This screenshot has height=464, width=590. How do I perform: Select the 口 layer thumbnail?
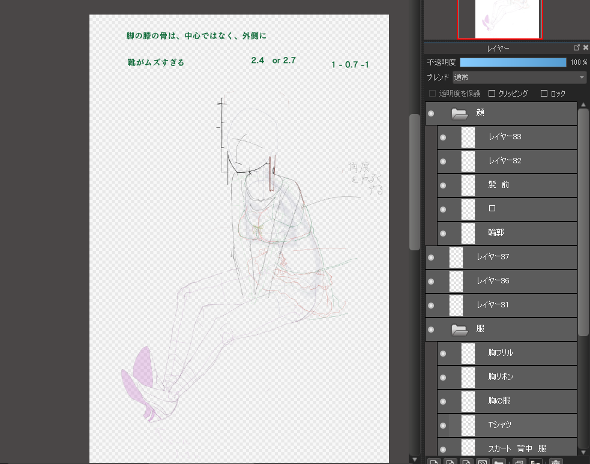point(468,209)
